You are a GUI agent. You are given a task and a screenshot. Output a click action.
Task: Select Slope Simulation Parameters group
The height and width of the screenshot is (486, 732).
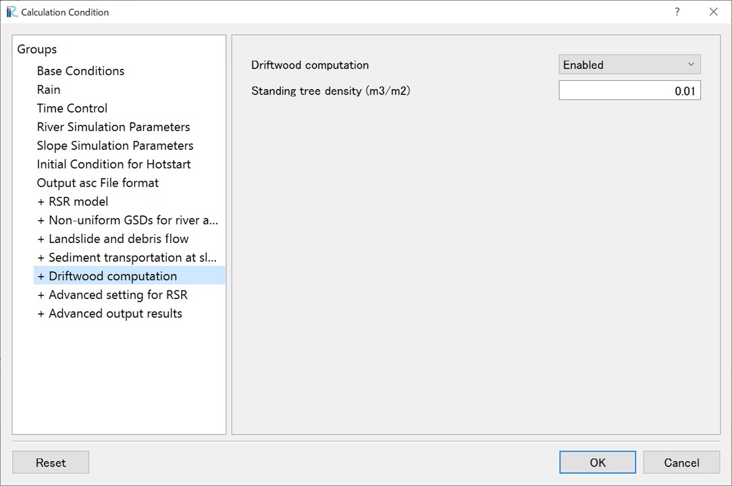(x=115, y=146)
